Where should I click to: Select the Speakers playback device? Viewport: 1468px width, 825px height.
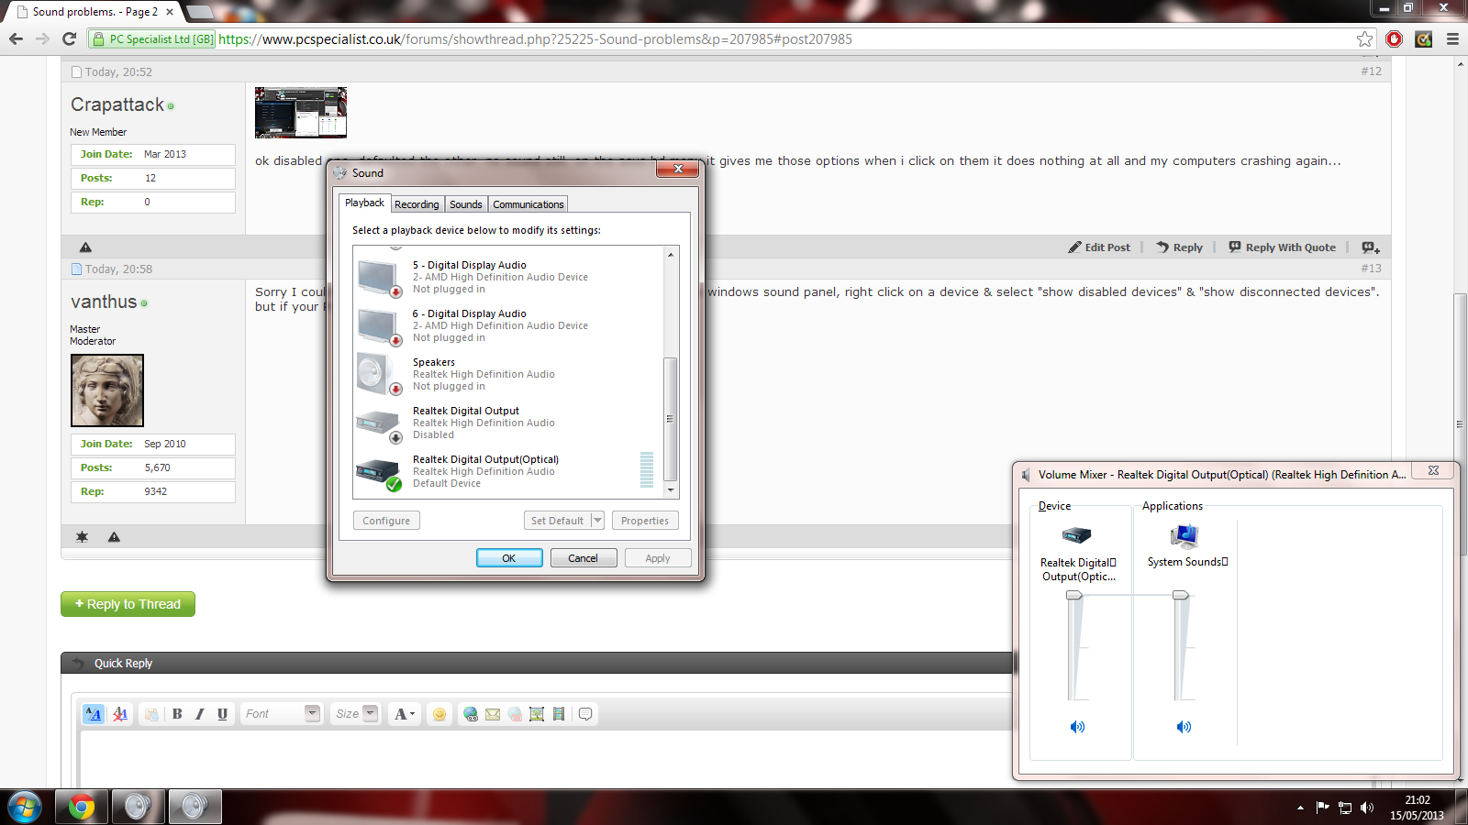[508, 374]
